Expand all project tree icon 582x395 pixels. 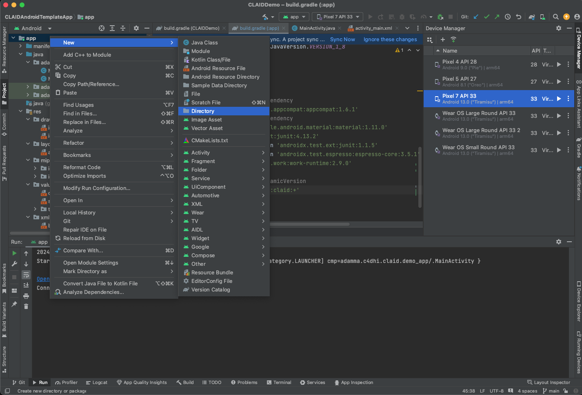point(112,28)
